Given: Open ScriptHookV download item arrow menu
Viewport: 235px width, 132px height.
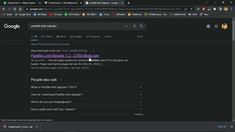Looking at the screenshot, I should click(37, 127).
